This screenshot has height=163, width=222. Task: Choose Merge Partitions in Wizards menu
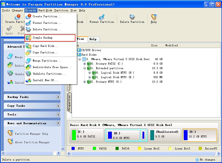coord(51,61)
